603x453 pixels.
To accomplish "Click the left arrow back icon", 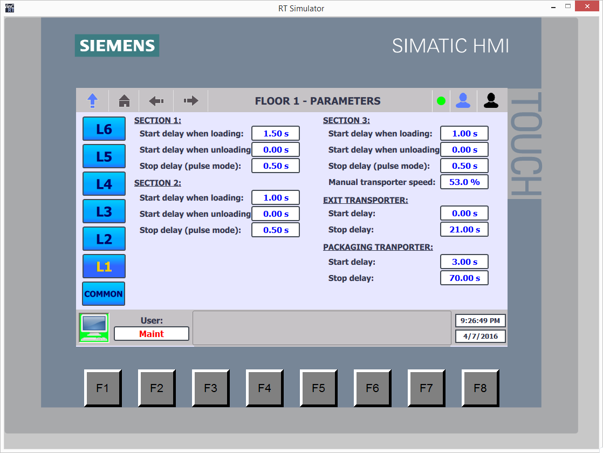I will point(156,100).
